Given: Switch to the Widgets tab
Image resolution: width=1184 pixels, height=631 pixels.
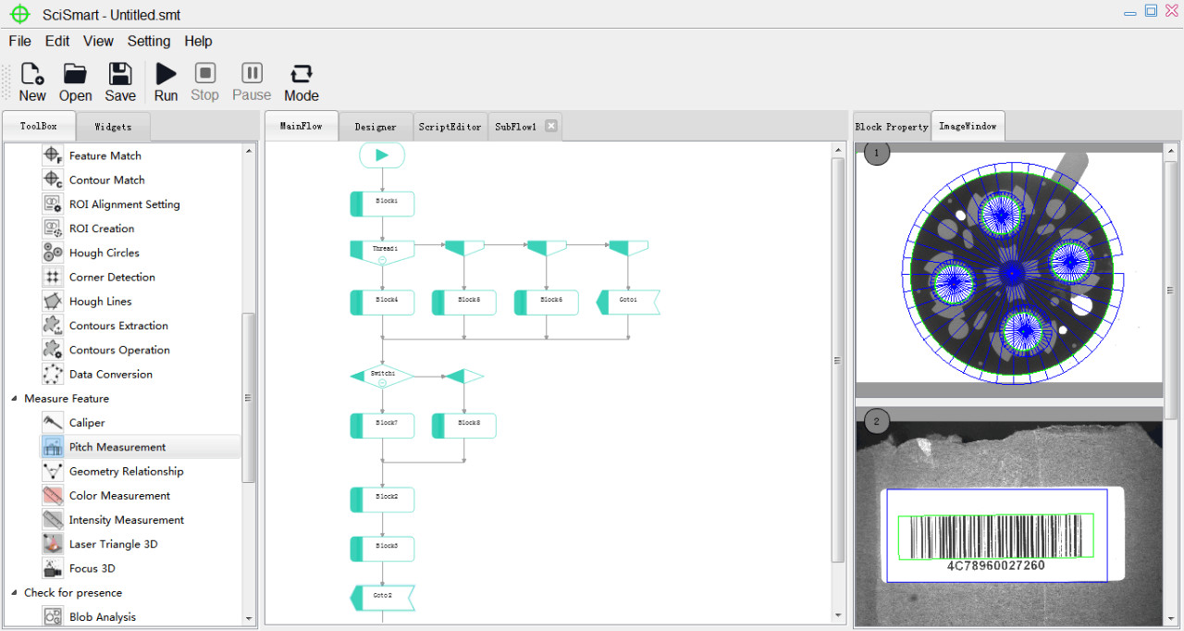Looking at the screenshot, I should [113, 127].
